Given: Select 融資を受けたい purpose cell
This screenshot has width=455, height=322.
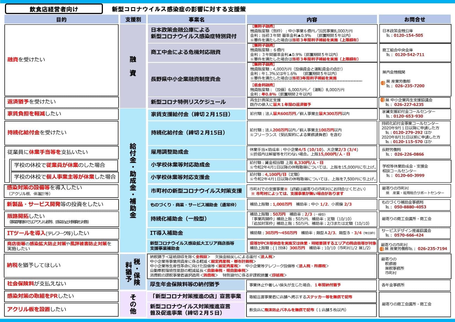Looking at the screenshot, I should click(x=61, y=60).
